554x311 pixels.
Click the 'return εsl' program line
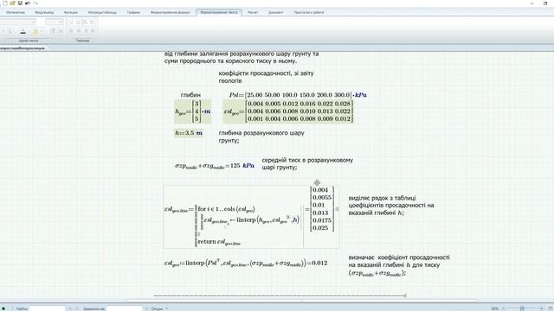pos(219,242)
